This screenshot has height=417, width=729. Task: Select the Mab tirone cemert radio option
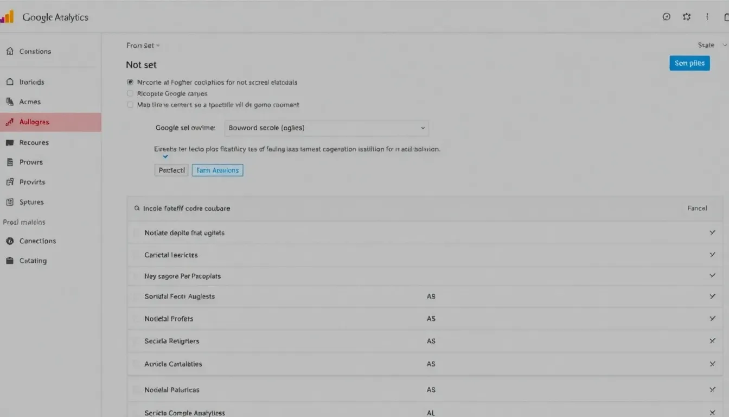130,104
